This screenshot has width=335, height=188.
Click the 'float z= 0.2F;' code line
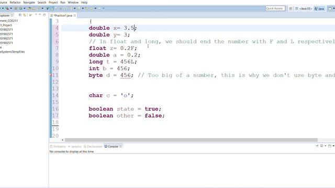[x=113, y=48]
